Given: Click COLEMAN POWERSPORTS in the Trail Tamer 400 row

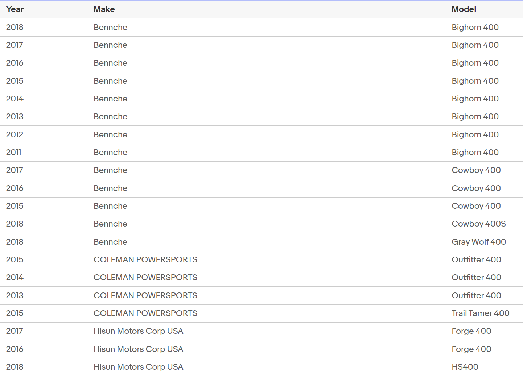Looking at the screenshot, I should (145, 313).
